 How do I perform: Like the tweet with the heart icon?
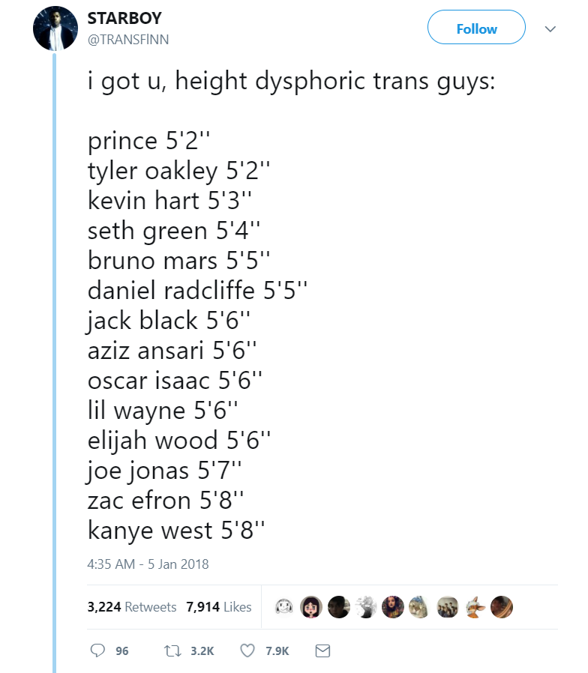click(x=247, y=651)
